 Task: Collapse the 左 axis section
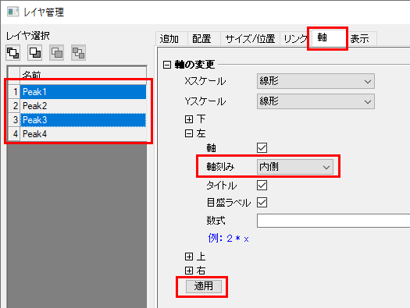[188, 133]
